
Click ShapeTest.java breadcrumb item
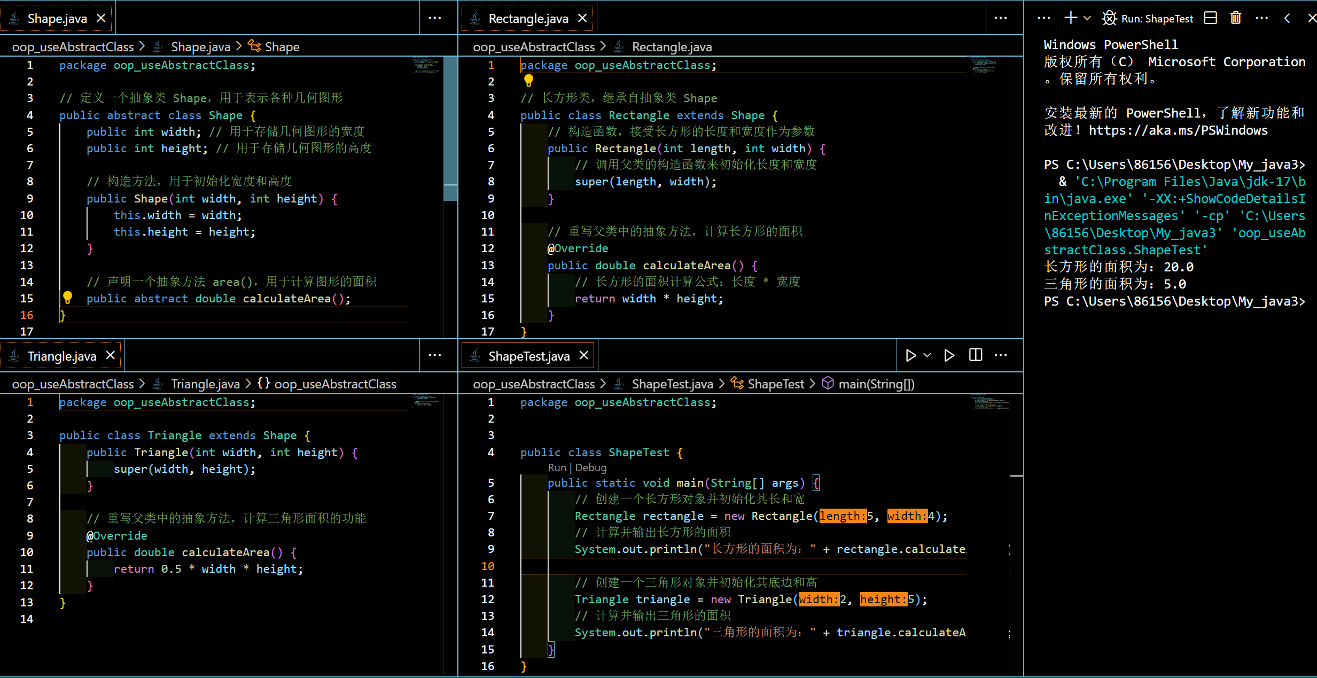(672, 384)
